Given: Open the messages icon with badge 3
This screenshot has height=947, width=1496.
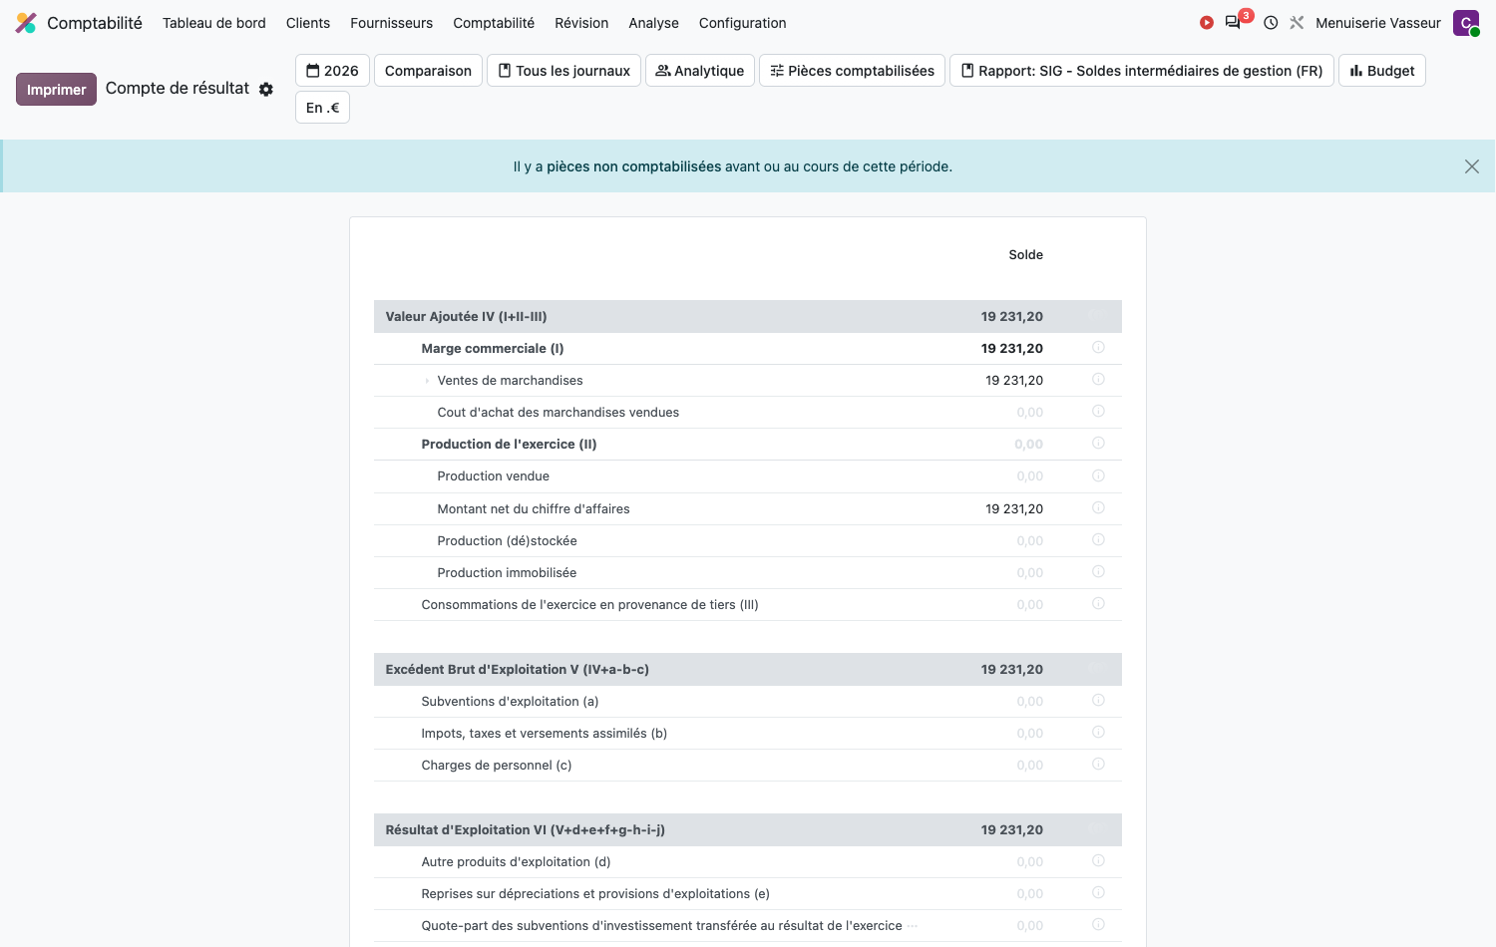Looking at the screenshot, I should [x=1234, y=22].
